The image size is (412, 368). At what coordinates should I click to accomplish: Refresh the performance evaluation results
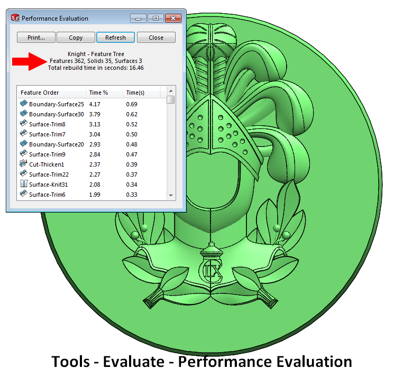pyautogui.click(x=115, y=38)
